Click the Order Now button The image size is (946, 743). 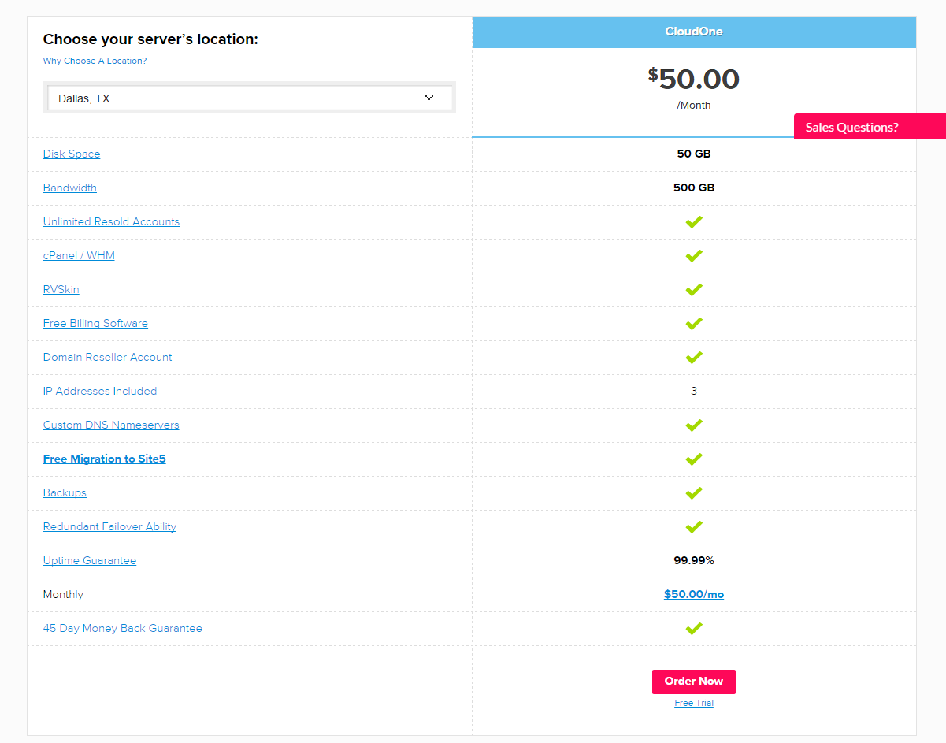694,682
